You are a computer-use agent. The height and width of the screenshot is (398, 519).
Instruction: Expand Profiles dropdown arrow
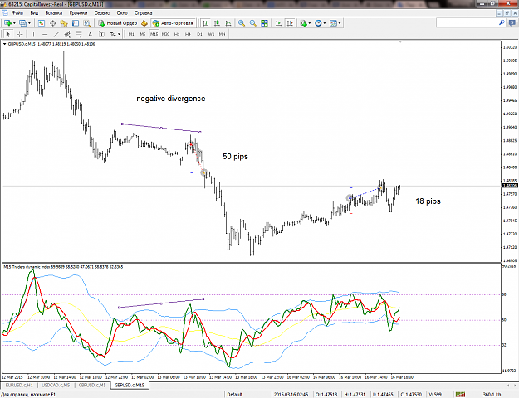pyautogui.click(x=29, y=23)
